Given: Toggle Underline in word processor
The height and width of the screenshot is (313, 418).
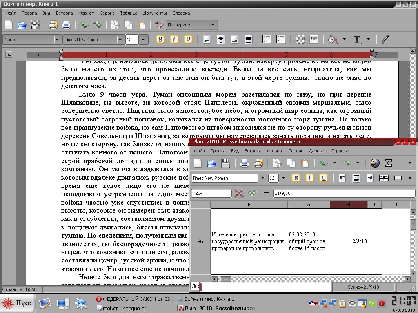Looking at the screenshot, I should coord(188,40).
